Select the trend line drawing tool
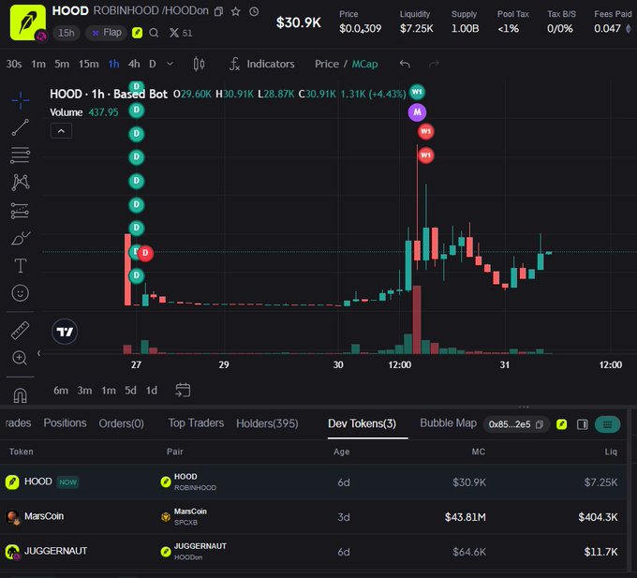Screen dimensions: 637x578 tap(21, 127)
